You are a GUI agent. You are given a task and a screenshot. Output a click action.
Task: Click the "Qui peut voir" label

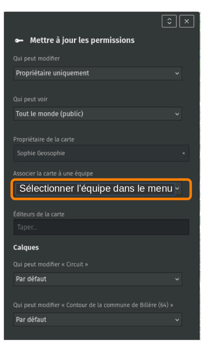(30, 99)
